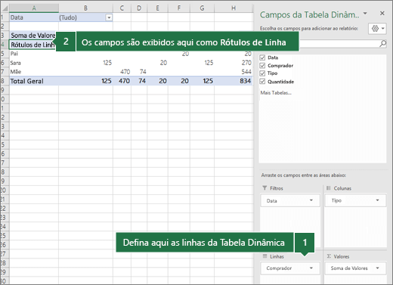Select column H header
Viewport: 393px width, 285px height.
(234, 8)
